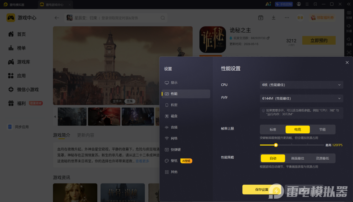Open the calendar reservation icon
The height and width of the screenshot is (202, 353).
(x=261, y=18)
